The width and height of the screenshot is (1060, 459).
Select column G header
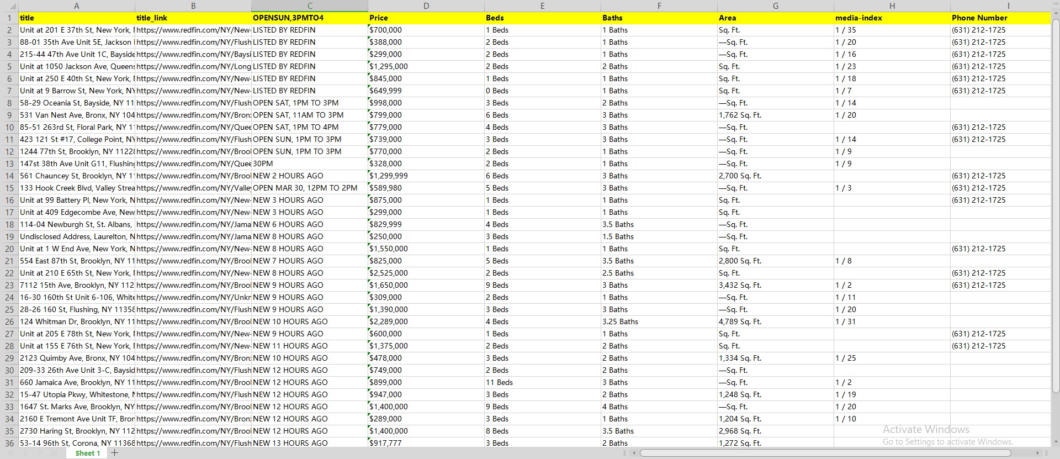click(775, 6)
